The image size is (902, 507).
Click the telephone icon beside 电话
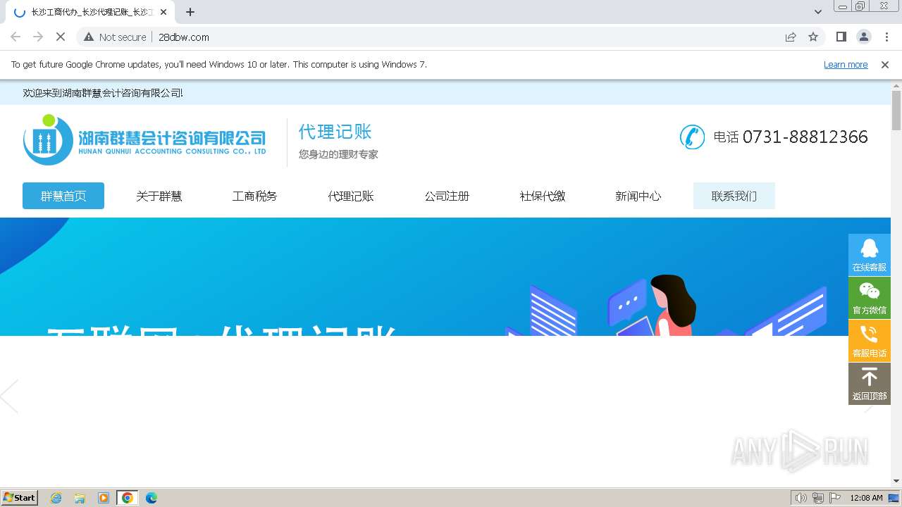pyautogui.click(x=692, y=137)
